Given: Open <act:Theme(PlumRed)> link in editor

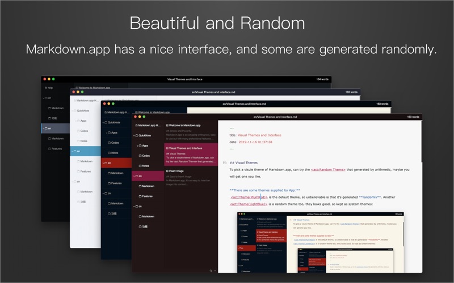Looking at the screenshot, I should tap(249, 197).
